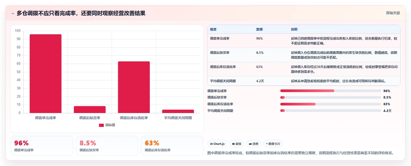The image size is (411, 166).
Task: Select the 表格 tag chip
Action: [237, 144]
